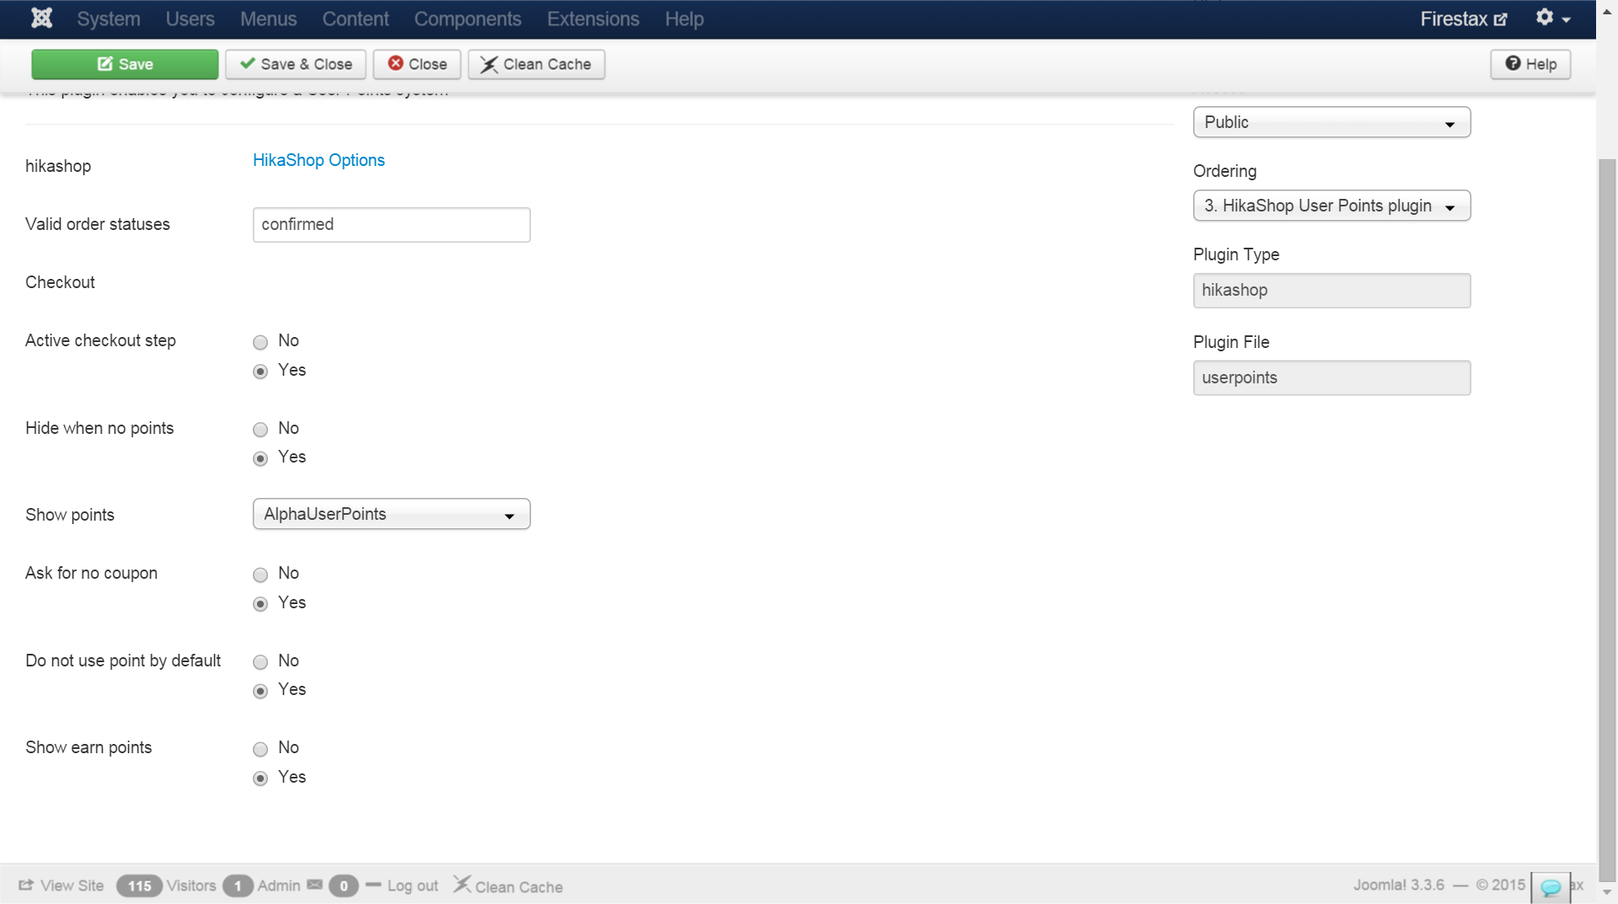
Task: Open the settings gear menu
Action: (x=1552, y=18)
